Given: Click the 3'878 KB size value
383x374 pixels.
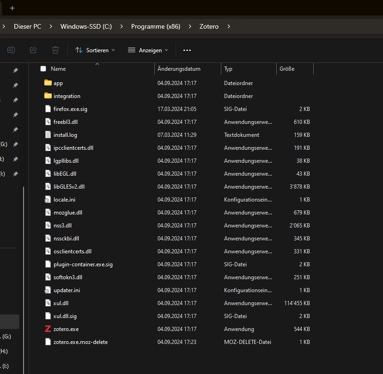Looking at the screenshot, I should pos(300,186).
